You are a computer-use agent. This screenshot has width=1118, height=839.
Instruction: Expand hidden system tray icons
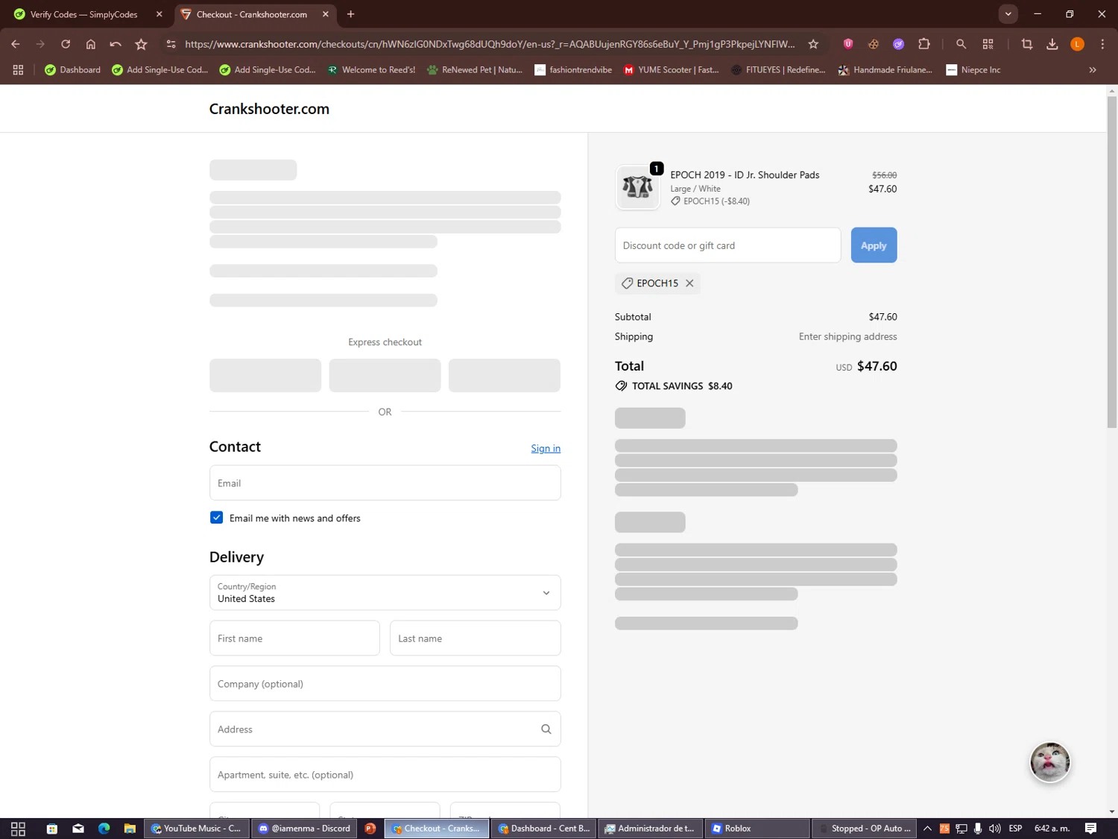pos(927,829)
